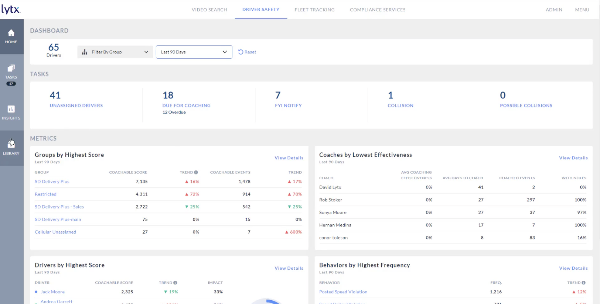Open the Library sidebar icon
600x304 pixels.
pos(11,144)
